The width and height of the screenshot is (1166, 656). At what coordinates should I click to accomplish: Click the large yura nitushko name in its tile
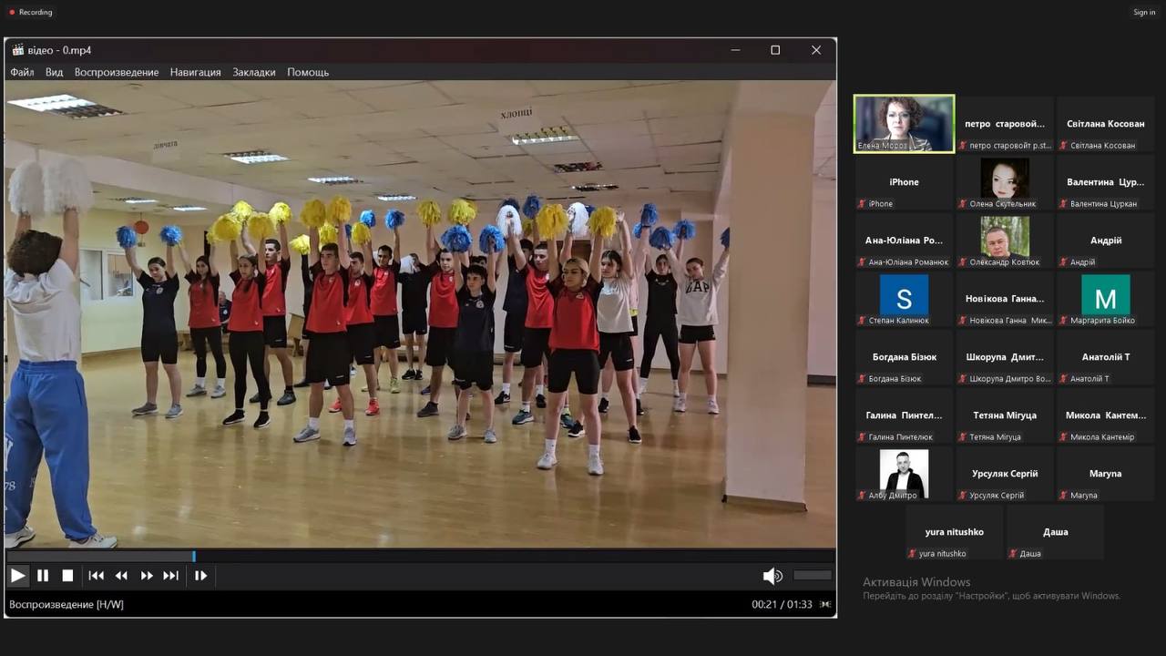pos(954,532)
